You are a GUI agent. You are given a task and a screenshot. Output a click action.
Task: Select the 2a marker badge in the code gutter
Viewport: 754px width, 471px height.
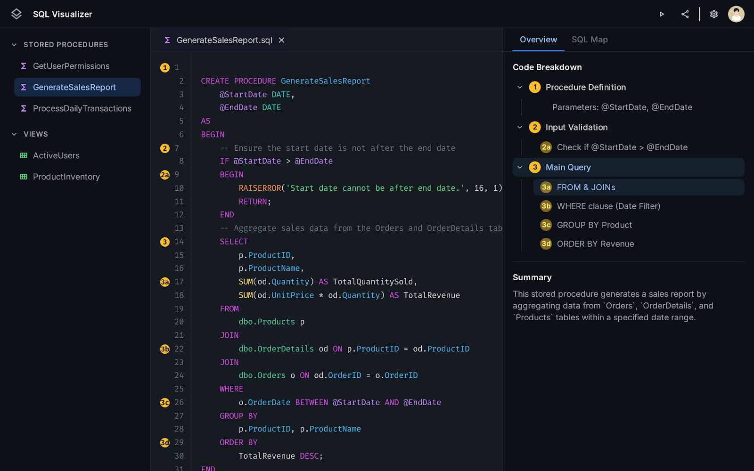point(164,174)
